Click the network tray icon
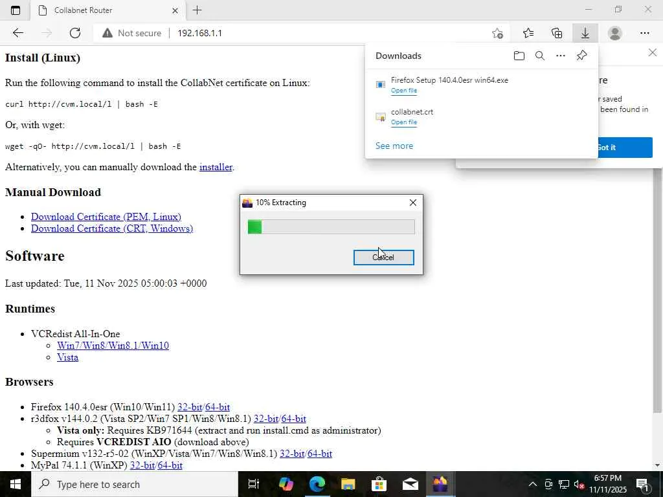 click(x=564, y=484)
